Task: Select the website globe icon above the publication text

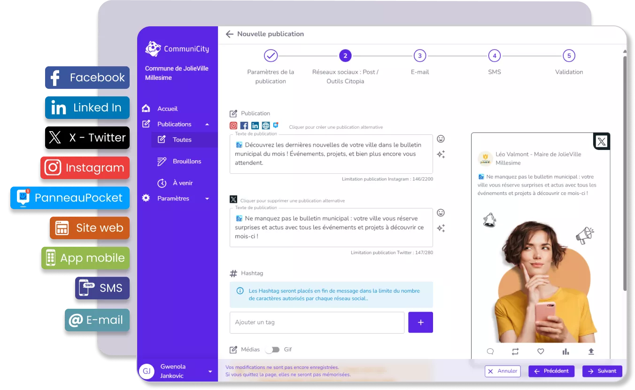Action: (x=266, y=125)
